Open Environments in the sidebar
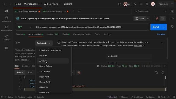 (7, 29)
